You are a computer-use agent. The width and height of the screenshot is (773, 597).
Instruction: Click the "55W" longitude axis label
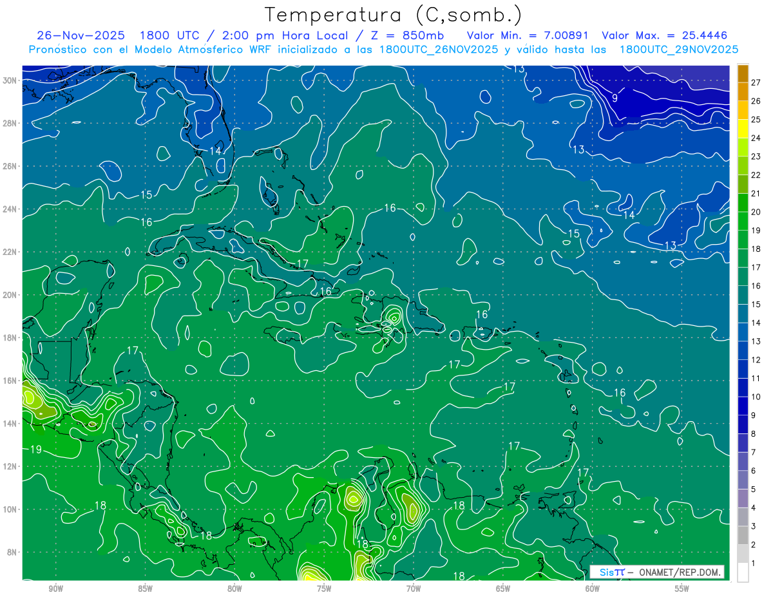tap(682, 589)
